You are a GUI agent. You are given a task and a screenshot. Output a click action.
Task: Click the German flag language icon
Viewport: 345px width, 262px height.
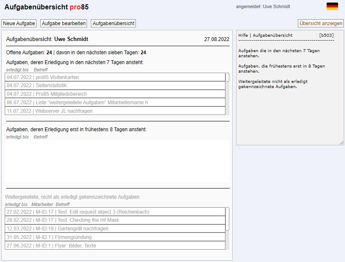(332, 6)
